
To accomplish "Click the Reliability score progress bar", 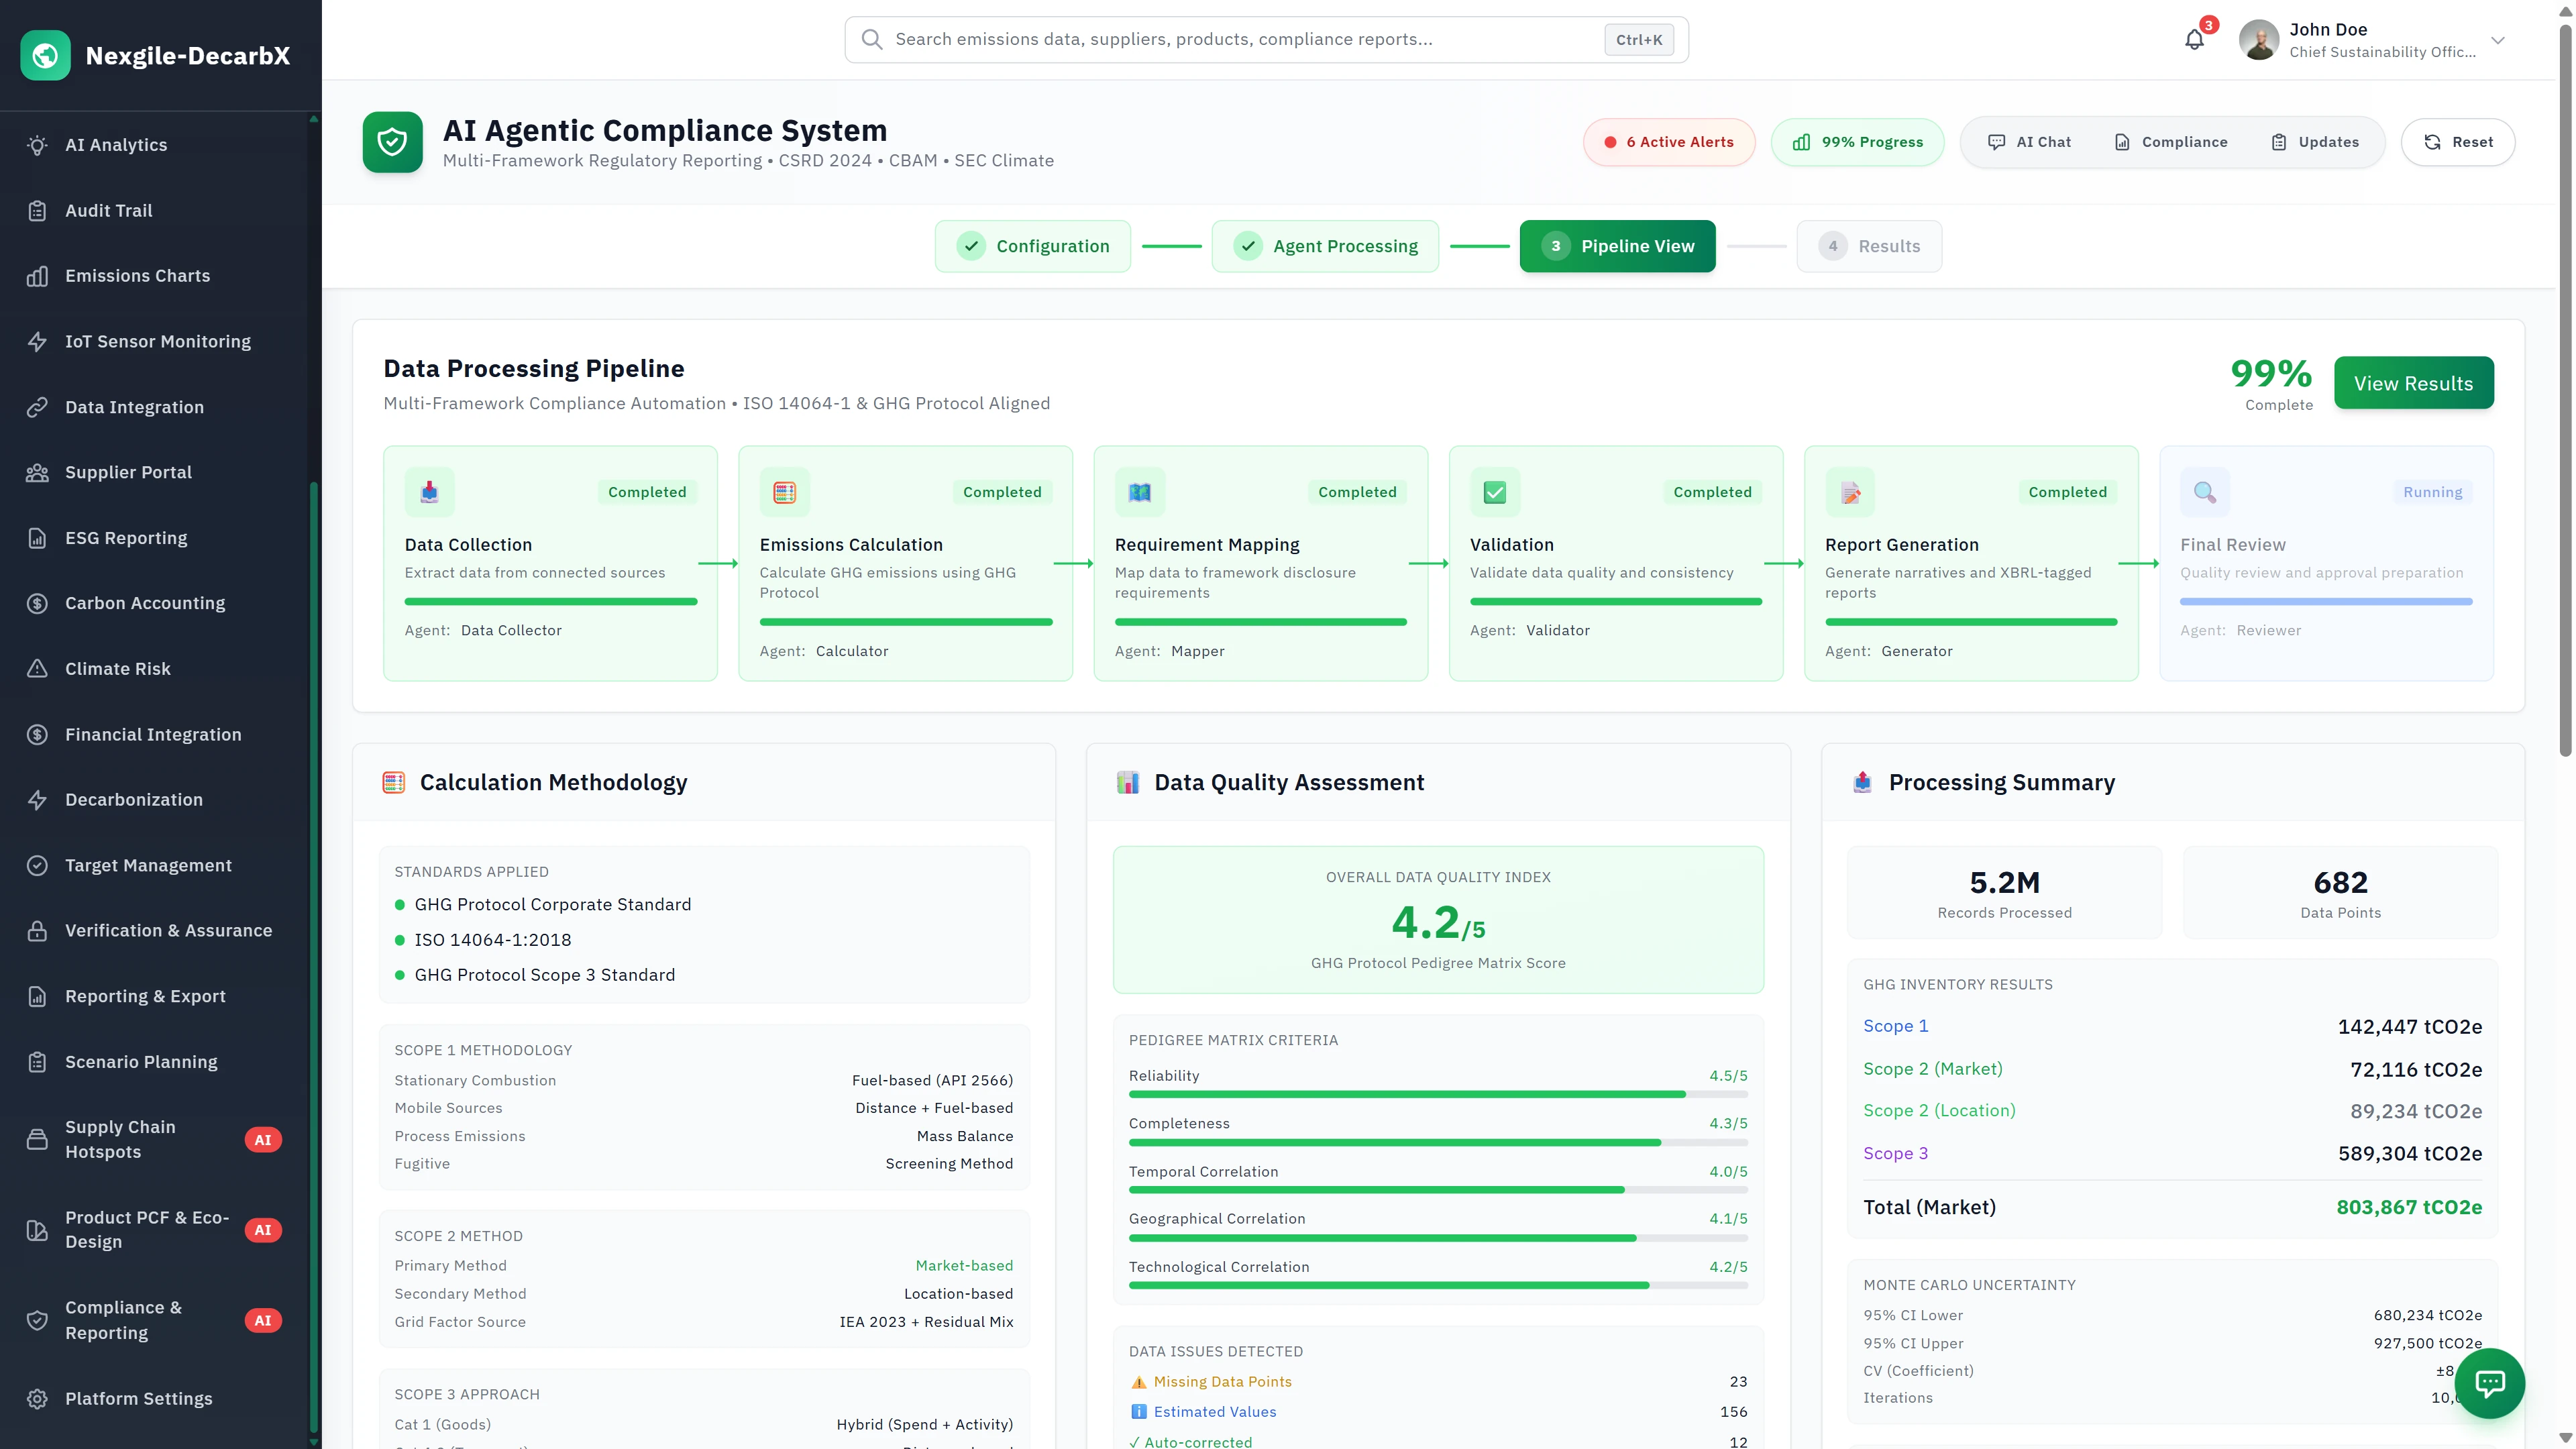I will [1438, 1094].
